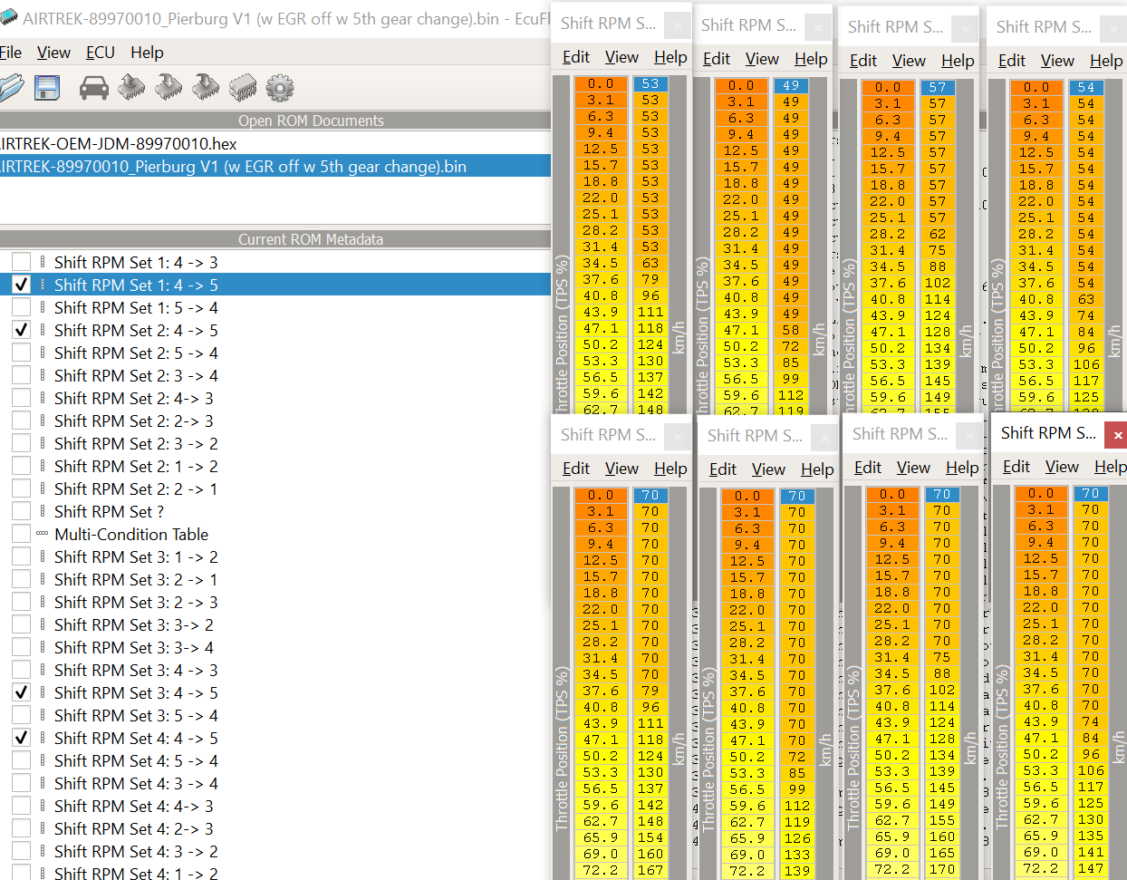
Task: Select Shift RPM Set 4: 5 -> 4 entry
Action: 136,761
